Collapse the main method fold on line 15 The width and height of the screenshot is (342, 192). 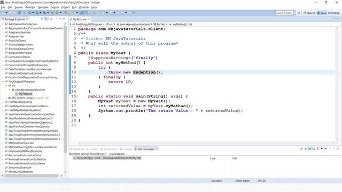(x=77, y=96)
